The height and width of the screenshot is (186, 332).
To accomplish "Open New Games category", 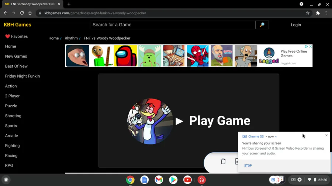I will click(x=16, y=56).
